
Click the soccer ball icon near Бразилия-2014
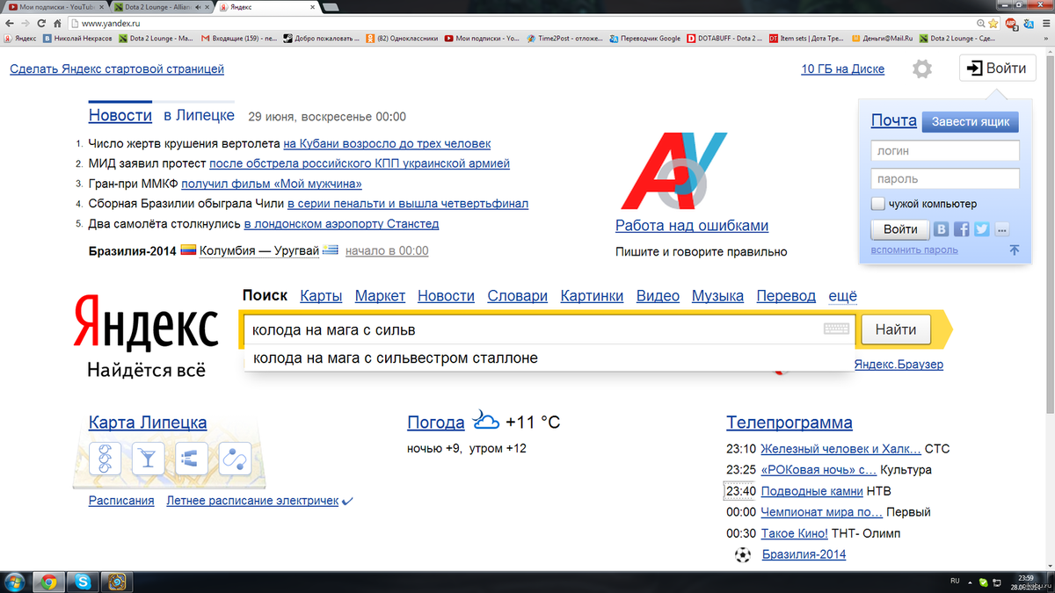pyautogui.click(x=744, y=554)
